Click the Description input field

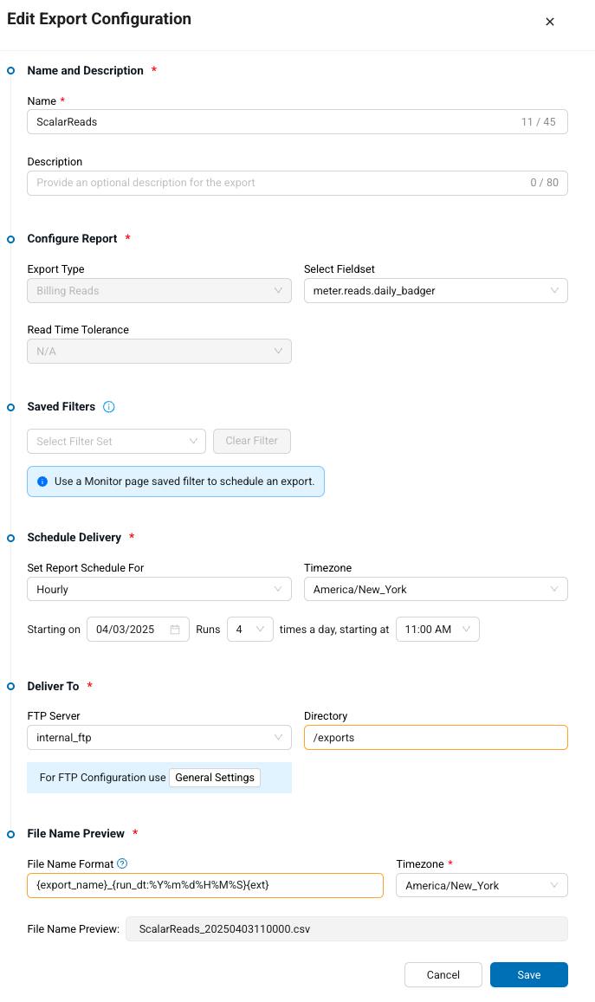pyautogui.click(x=297, y=183)
